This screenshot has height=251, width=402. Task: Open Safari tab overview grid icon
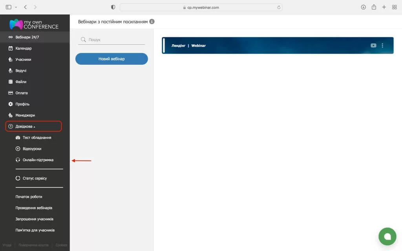394,7
